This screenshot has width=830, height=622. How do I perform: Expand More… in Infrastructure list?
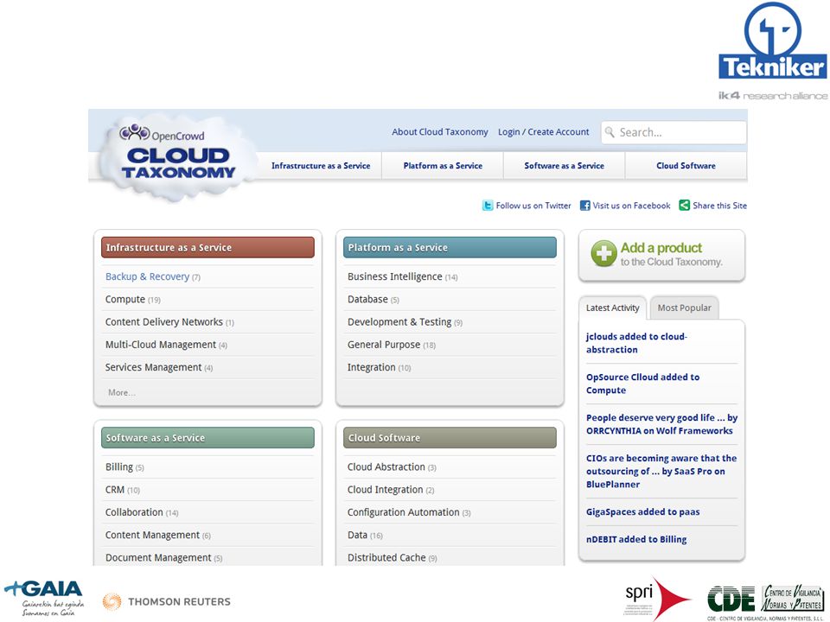[x=122, y=392]
